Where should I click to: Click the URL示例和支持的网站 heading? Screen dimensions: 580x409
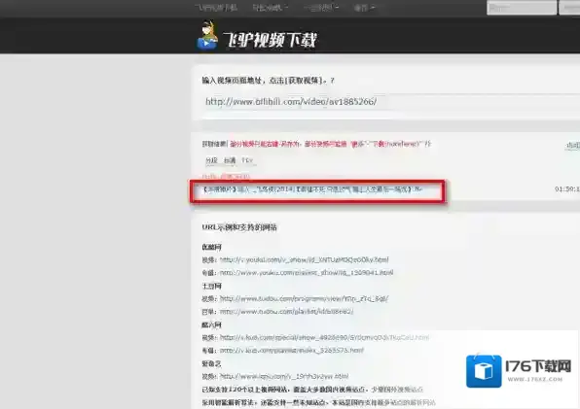coord(239,227)
